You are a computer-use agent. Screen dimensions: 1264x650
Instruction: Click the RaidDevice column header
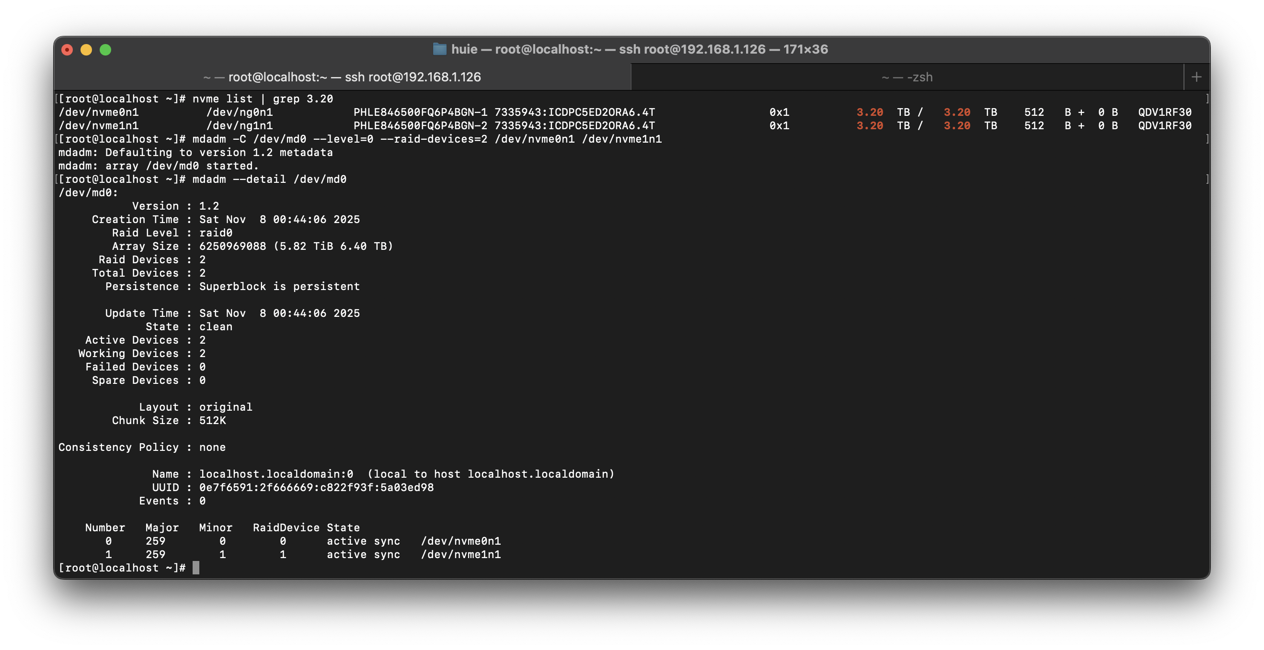pos(286,527)
